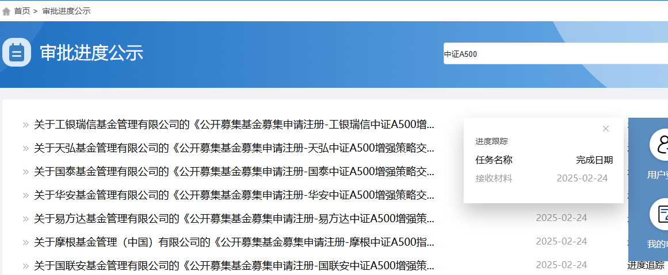Viewport: 668px width, 275px height.
Task: Click the search field containing 中证A500
Action: click(x=556, y=54)
